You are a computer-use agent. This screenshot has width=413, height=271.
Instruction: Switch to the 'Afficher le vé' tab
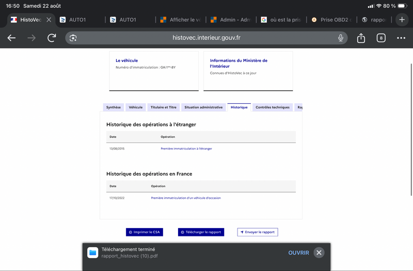pos(181,20)
